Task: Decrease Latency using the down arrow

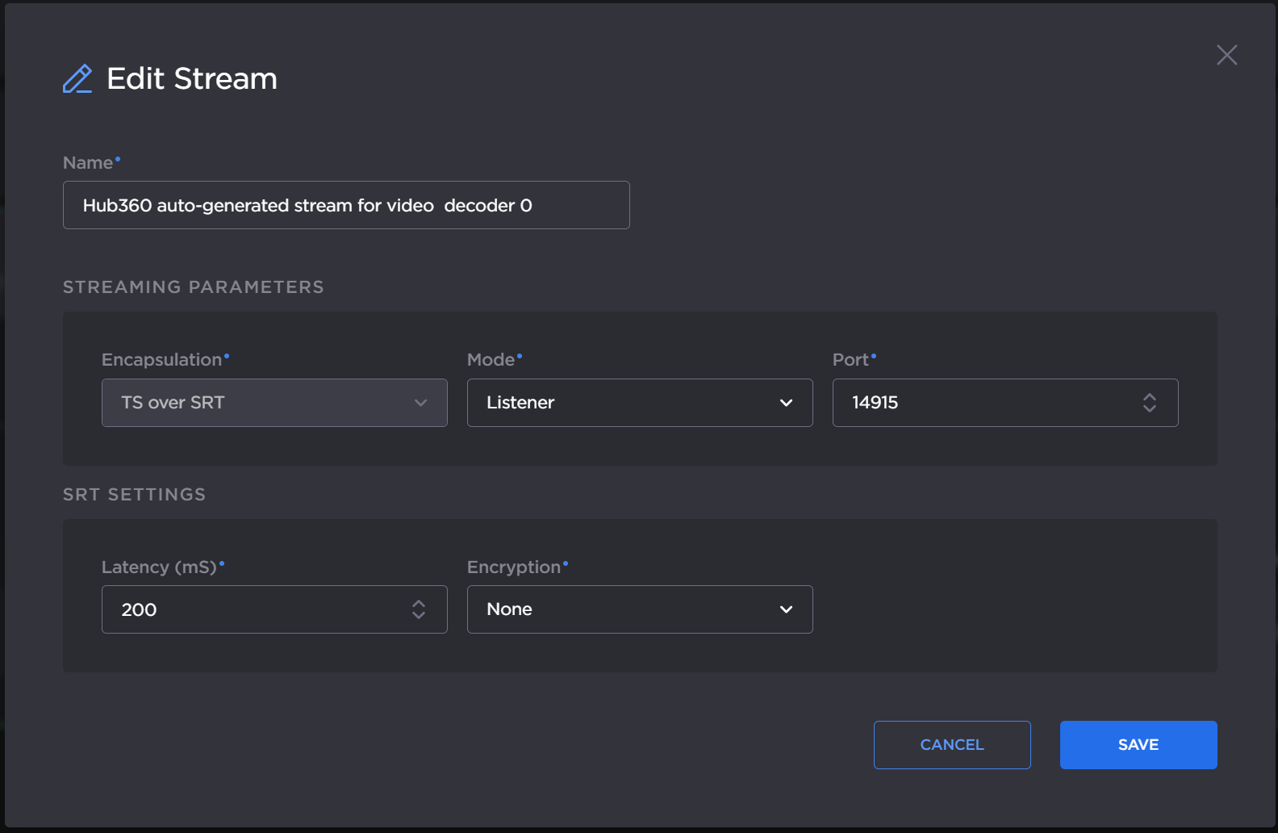Action: pos(419,615)
